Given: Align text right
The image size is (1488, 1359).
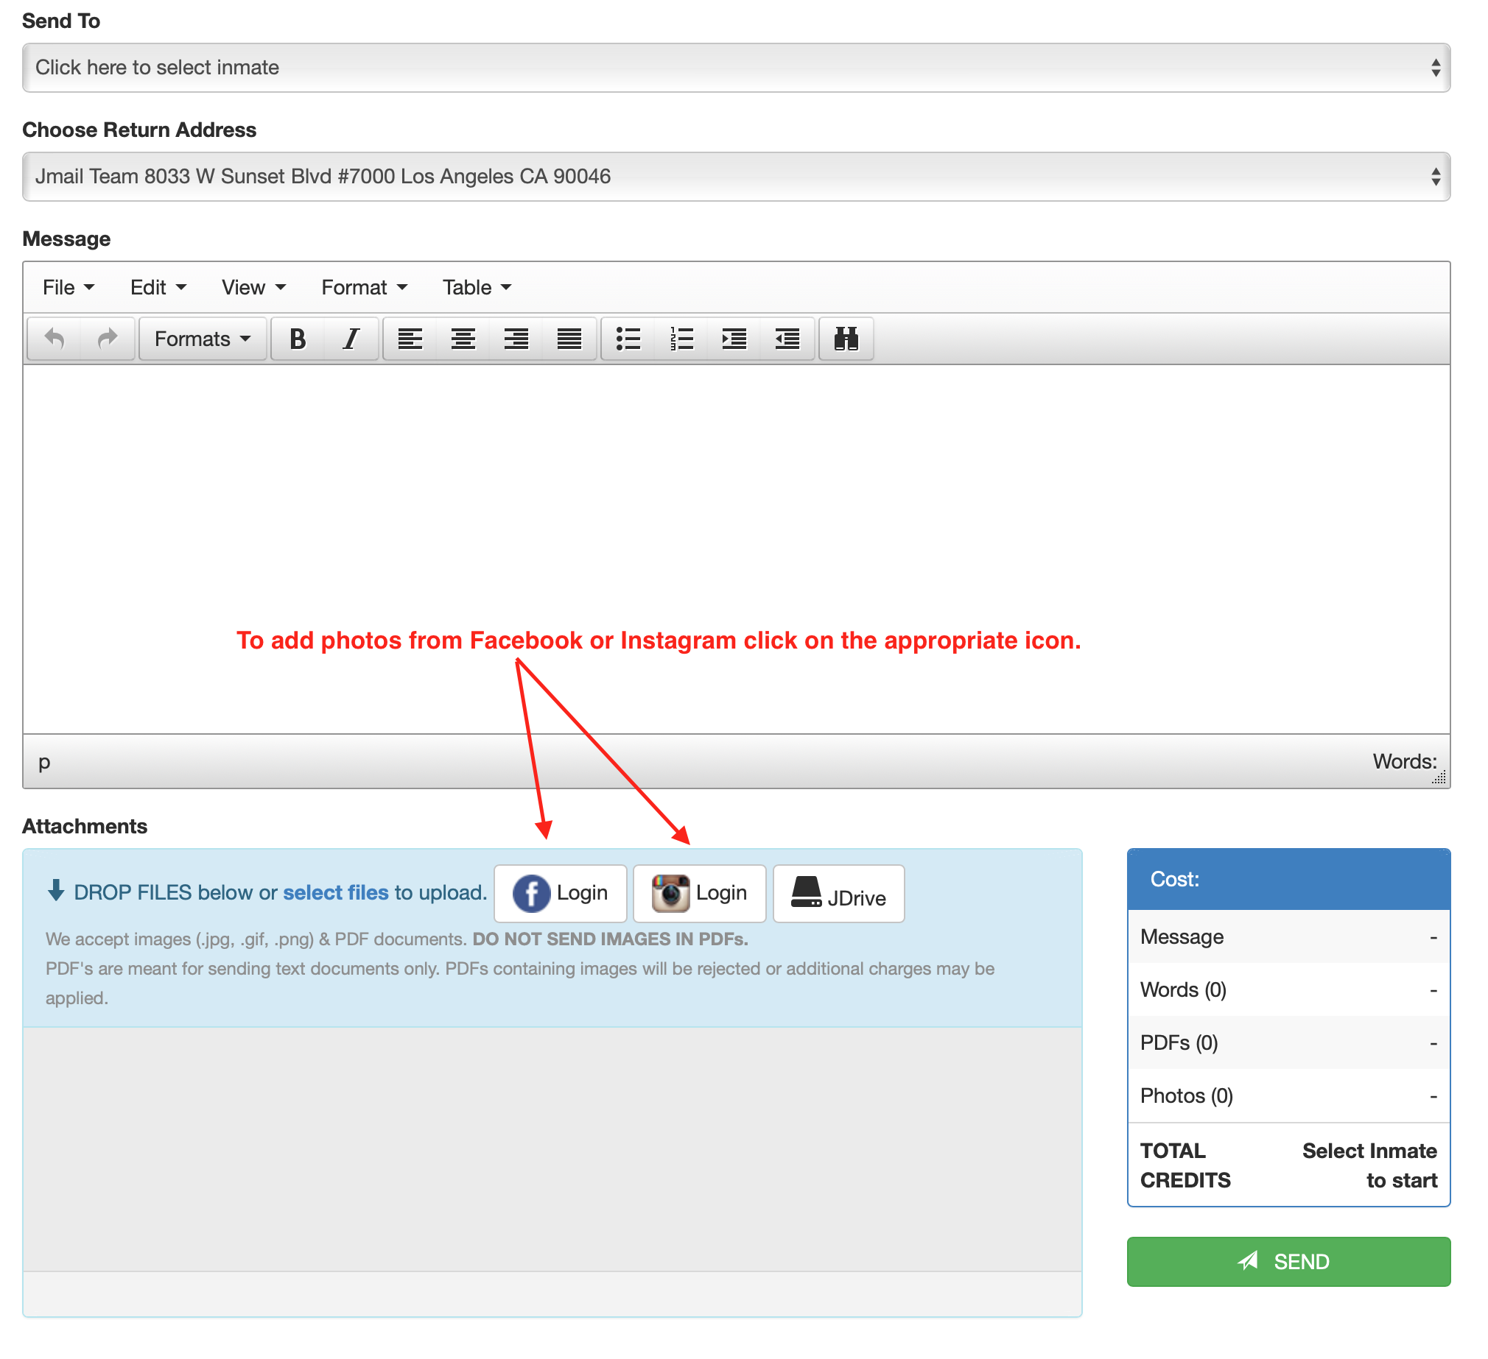Looking at the screenshot, I should (x=516, y=339).
